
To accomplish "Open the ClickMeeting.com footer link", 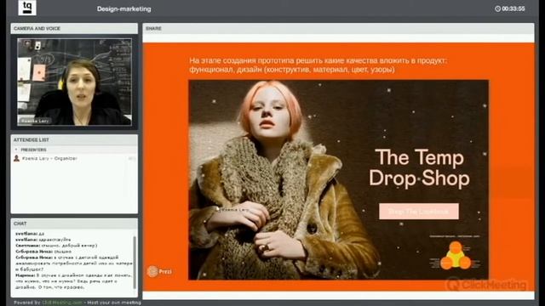I will click(x=62, y=303).
